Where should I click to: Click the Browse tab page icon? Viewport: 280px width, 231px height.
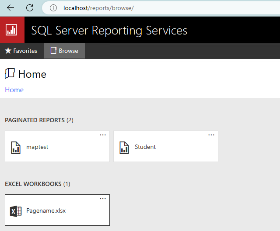(53, 51)
